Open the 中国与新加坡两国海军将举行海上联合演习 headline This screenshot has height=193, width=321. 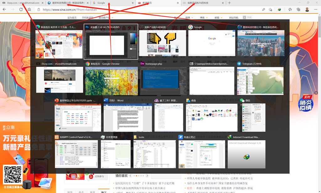140,188
